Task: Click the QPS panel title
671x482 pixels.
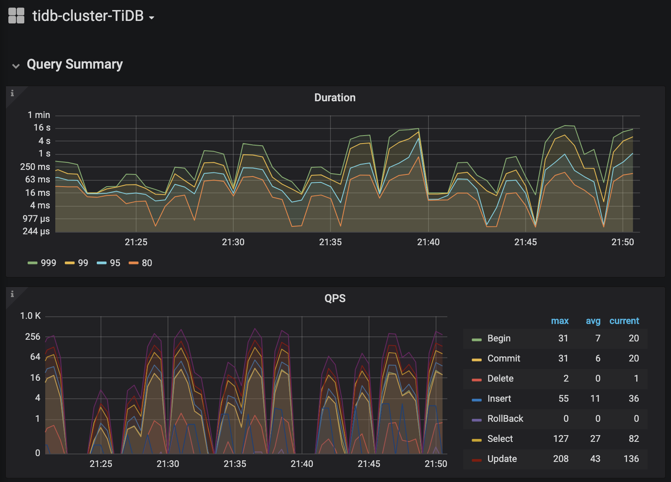Action: [x=335, y=298]
